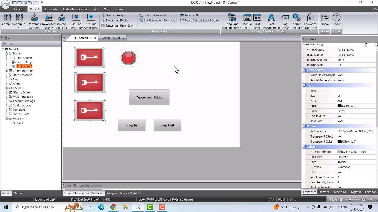Collapse the Text property group
The height and width of the screenshot is (212, 378).
[304, 85]
